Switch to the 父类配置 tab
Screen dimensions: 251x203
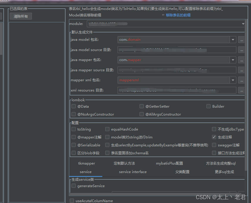[182, 172]
